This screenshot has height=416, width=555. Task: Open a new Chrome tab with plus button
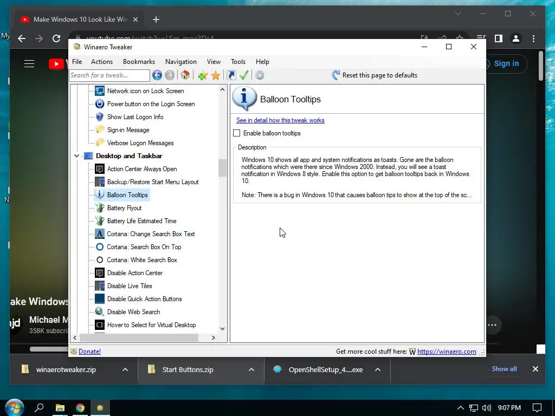156,19
